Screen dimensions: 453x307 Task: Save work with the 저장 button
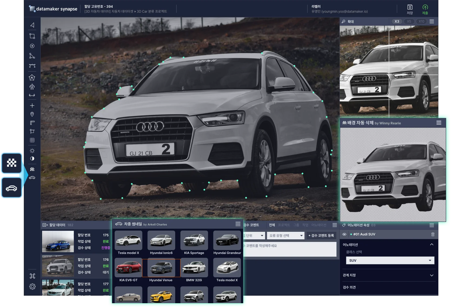[410, 9]
